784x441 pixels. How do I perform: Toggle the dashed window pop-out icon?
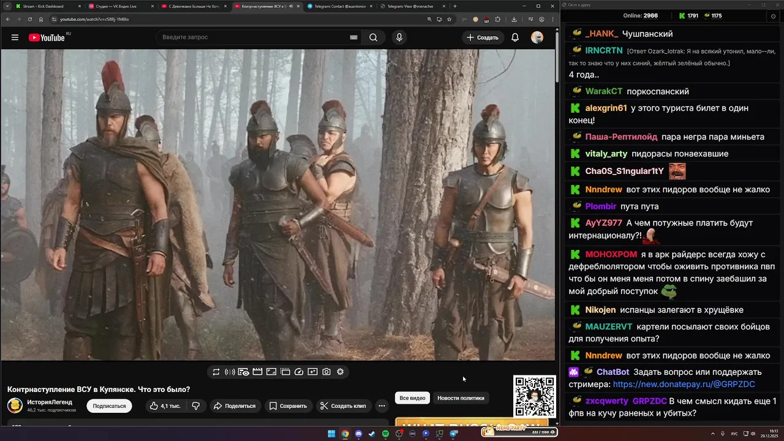285,372
